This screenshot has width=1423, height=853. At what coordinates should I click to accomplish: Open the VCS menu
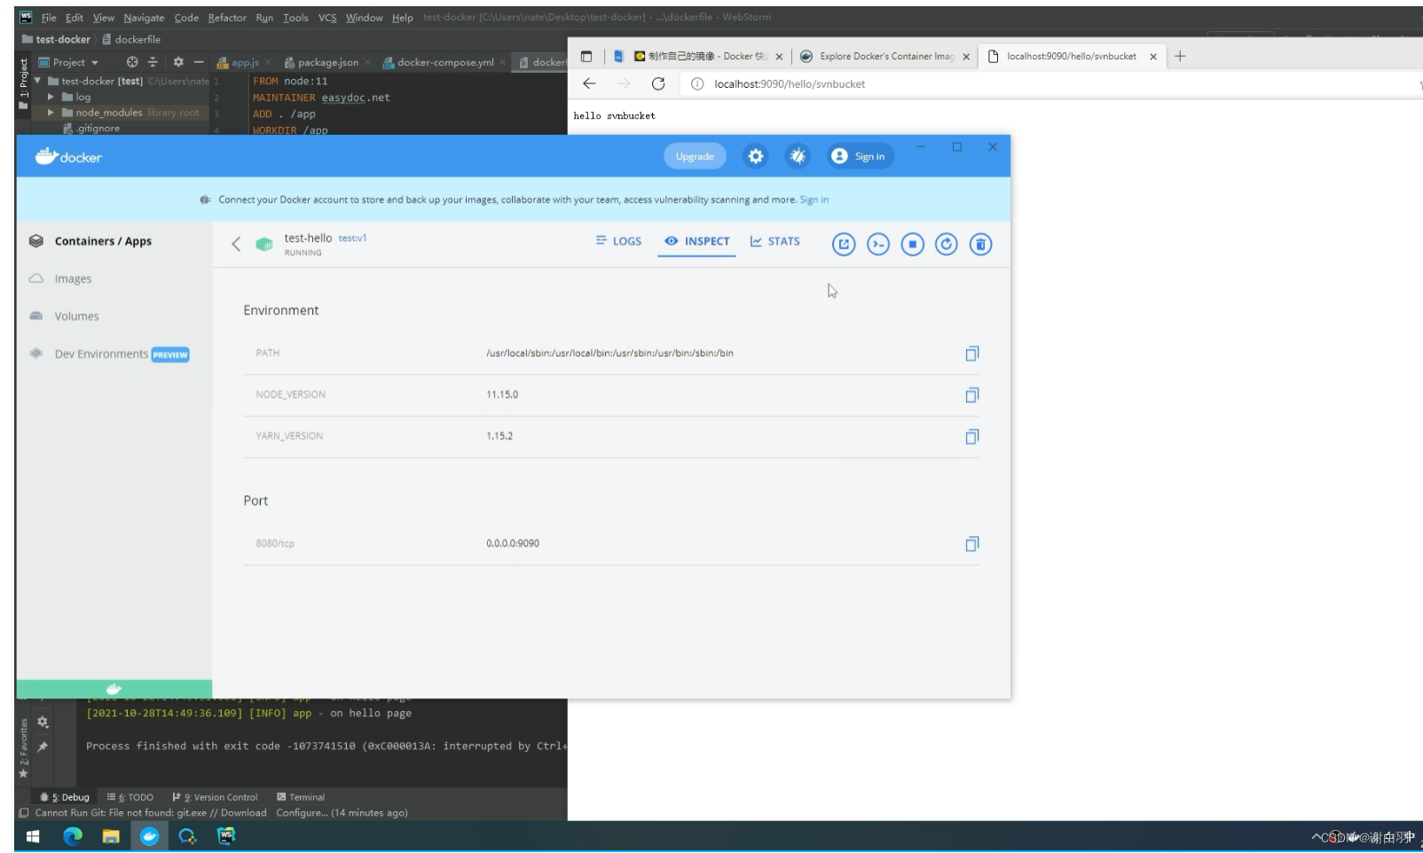click(x=327, y=17)
